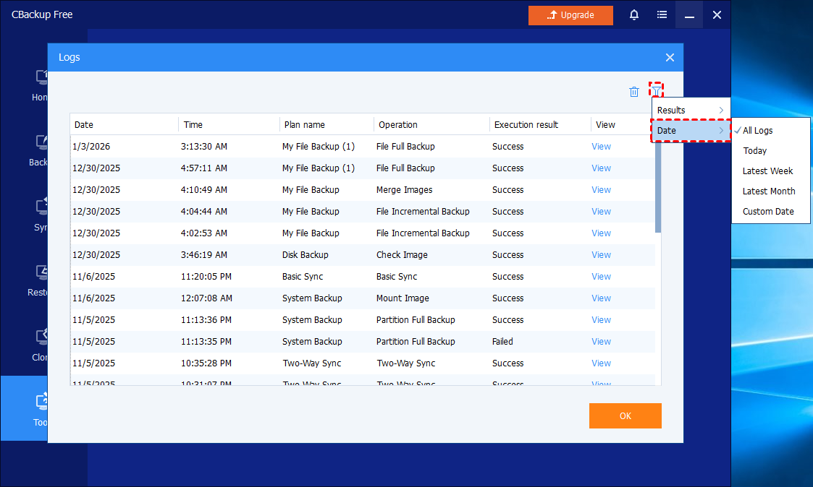Select the Clone sidebar icon
This screenshot has width=813, height=487.
click(x=41, y=337)
